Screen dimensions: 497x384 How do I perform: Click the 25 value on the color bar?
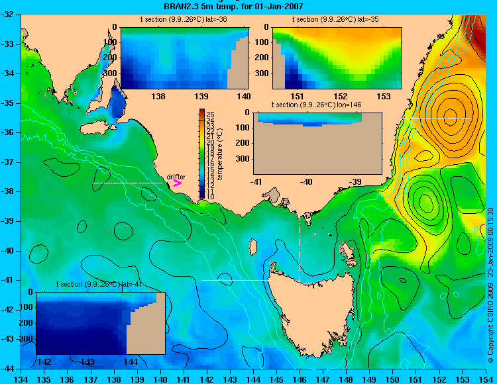pyautogui.click(x=211, y=115)
